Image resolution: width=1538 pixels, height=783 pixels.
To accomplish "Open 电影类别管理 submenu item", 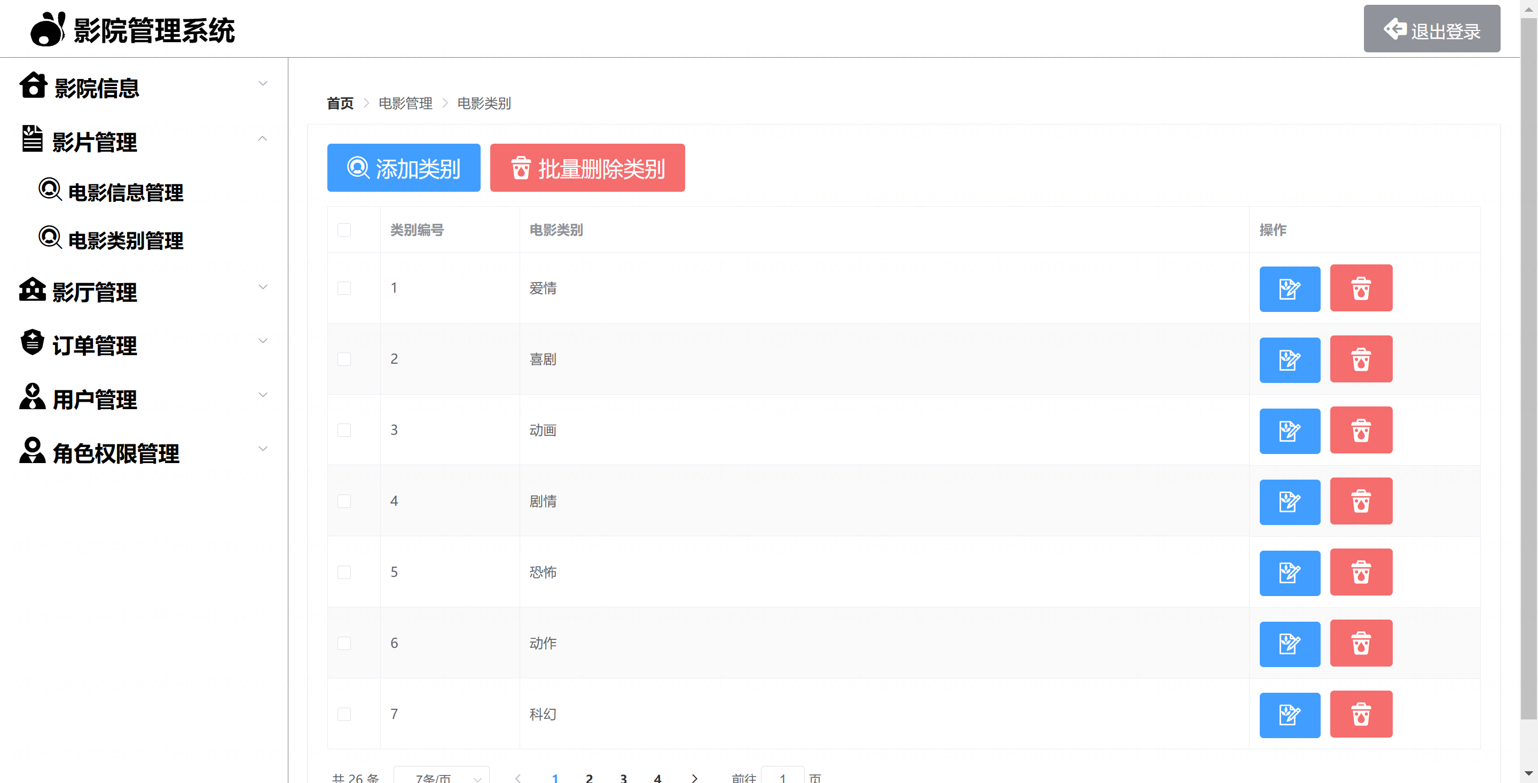I will [125, 240].
